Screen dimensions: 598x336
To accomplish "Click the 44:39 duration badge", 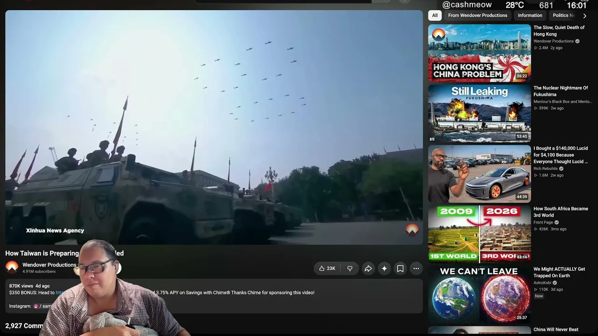I will pos(522,197).
